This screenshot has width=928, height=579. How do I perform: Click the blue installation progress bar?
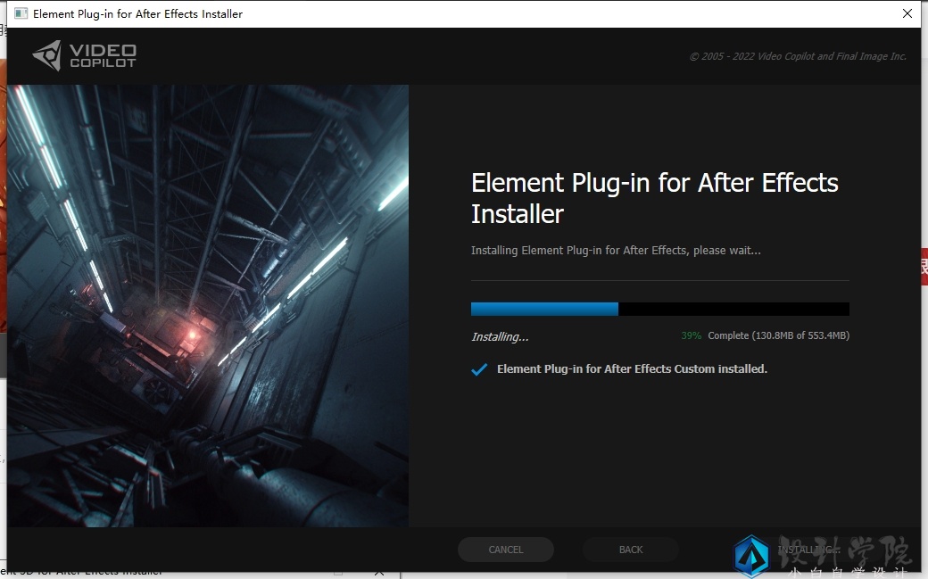tap(660, 309)
